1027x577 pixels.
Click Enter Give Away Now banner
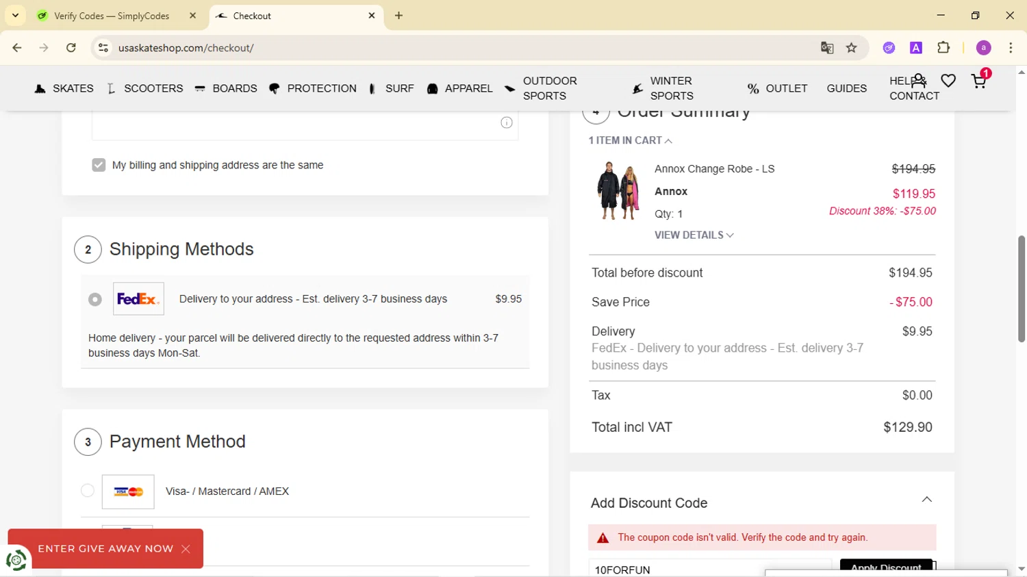point(105,549)
